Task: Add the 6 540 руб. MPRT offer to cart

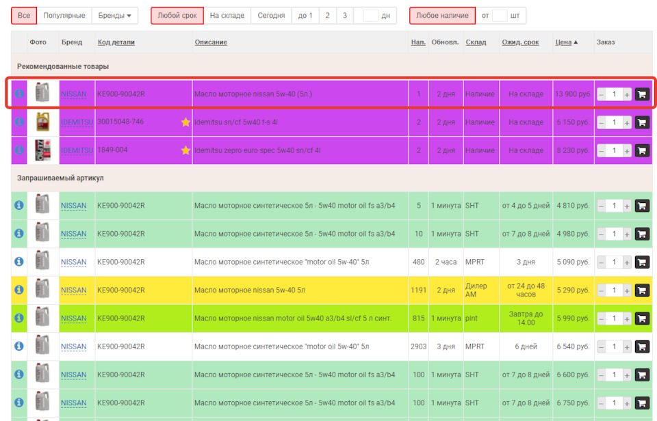Action: coord(642,347)
